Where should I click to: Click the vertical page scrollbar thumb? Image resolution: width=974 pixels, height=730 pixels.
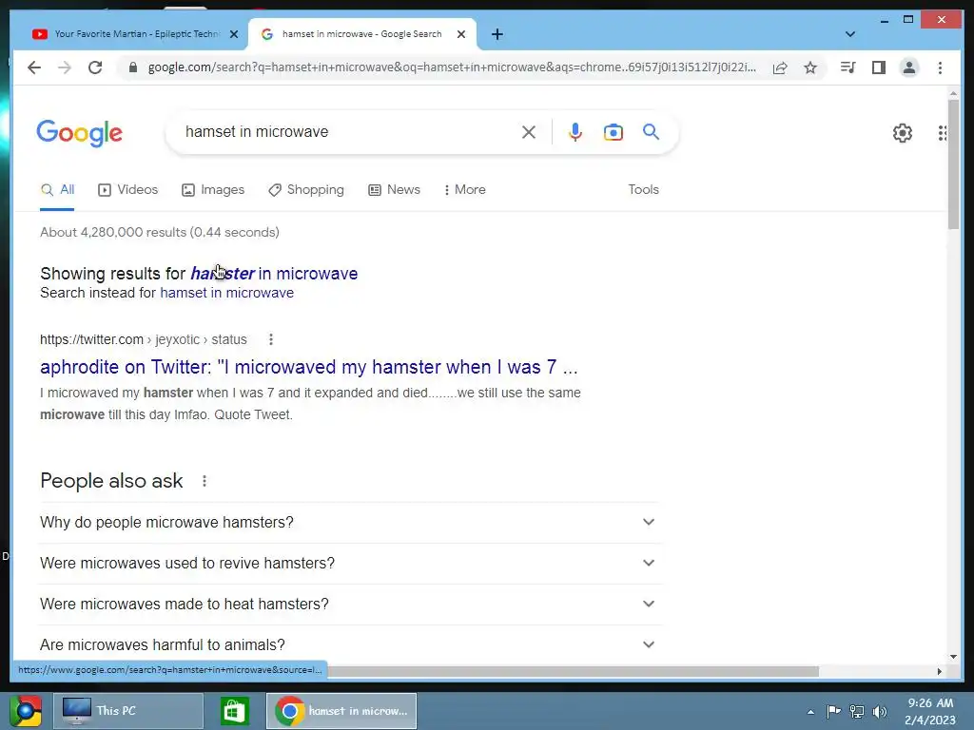pos(953,164)
